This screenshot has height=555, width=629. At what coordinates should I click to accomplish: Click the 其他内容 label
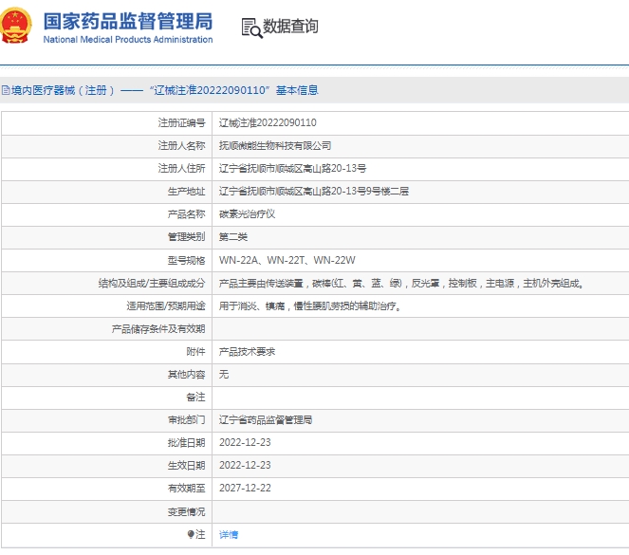[186, 375]
